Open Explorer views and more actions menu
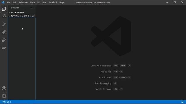186x104 pixels. pos(32,8)
